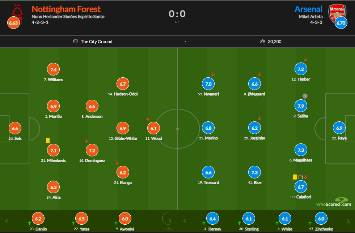Click Milenkovic's yellow card icon

(48, 140)
